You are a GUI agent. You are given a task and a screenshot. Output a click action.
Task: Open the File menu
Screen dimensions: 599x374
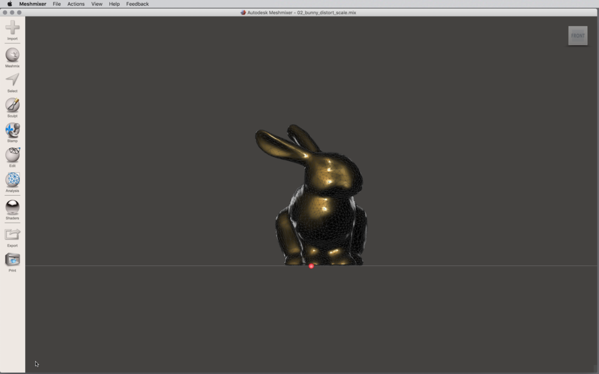point(57,4)
